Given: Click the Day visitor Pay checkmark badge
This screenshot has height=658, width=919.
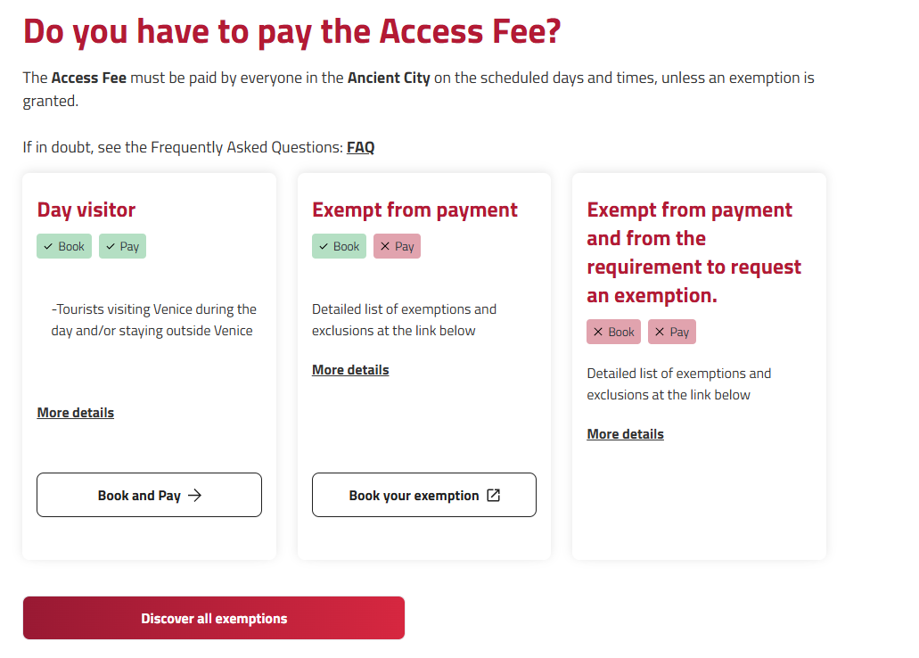Looking at the screenshot, I should [x=122, y=247].
